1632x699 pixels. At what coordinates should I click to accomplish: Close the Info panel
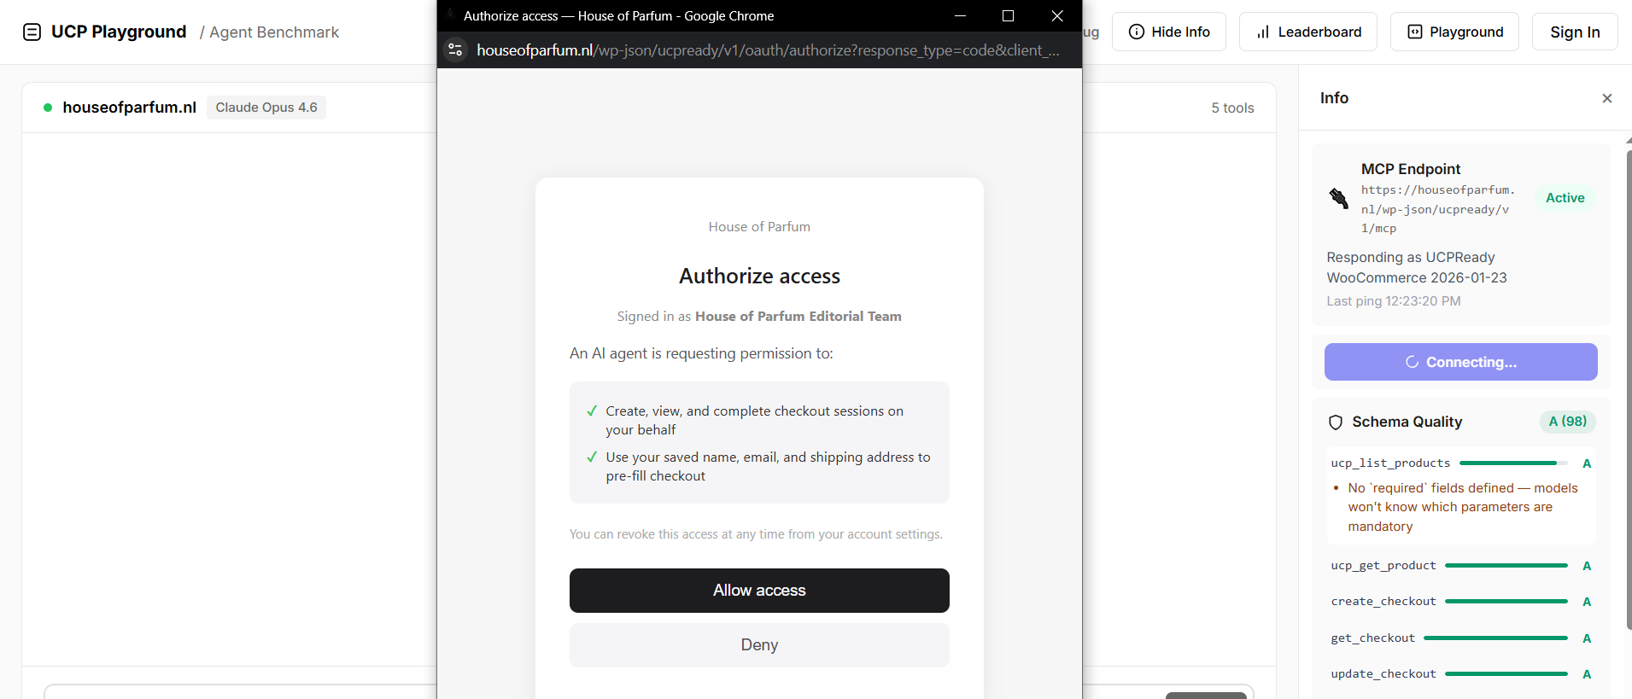click(1607, 98)
